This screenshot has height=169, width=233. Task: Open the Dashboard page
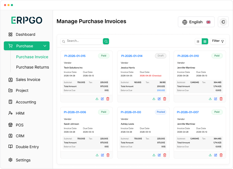pos(22,35)
